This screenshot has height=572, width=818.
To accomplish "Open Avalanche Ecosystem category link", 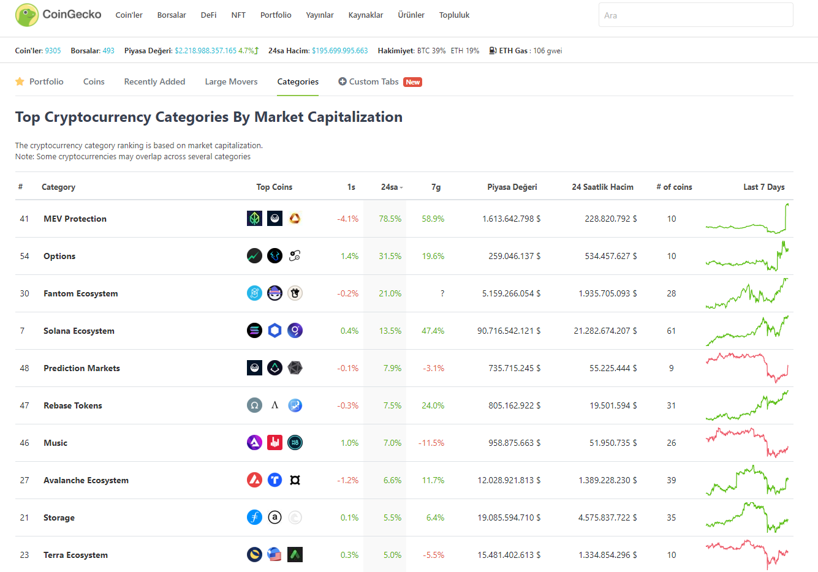I will click(86, 480).
